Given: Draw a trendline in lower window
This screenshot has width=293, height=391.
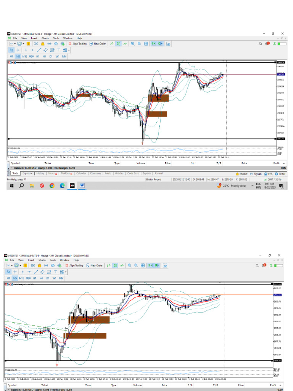Looking at the screenshot, I should (x=35, y=272).
